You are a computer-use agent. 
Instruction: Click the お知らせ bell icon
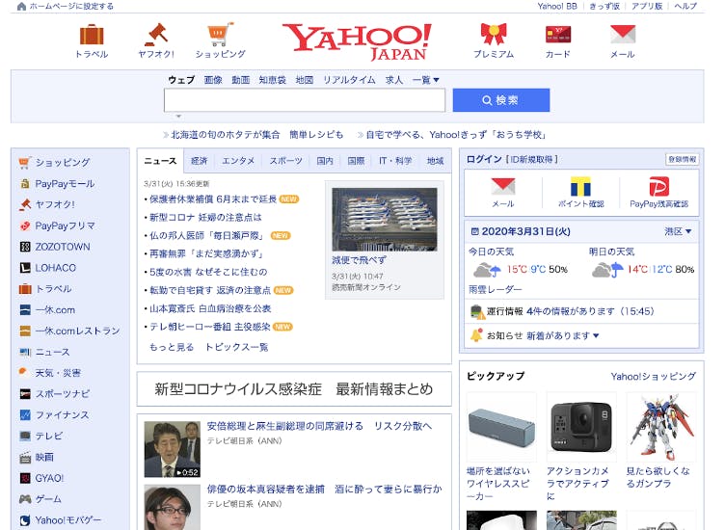point(476,335)
